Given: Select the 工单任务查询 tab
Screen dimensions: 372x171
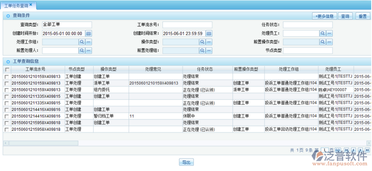Looking at the screenshot, I should [18, 5].
